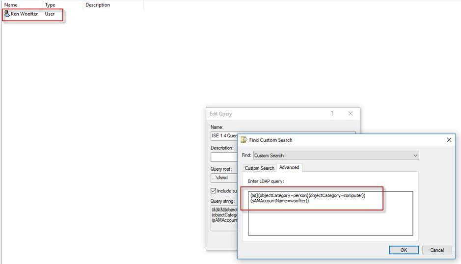Select the Ken Woofter user icon
The width and height of the screenshot is (461, 264).
click(7, 14)
